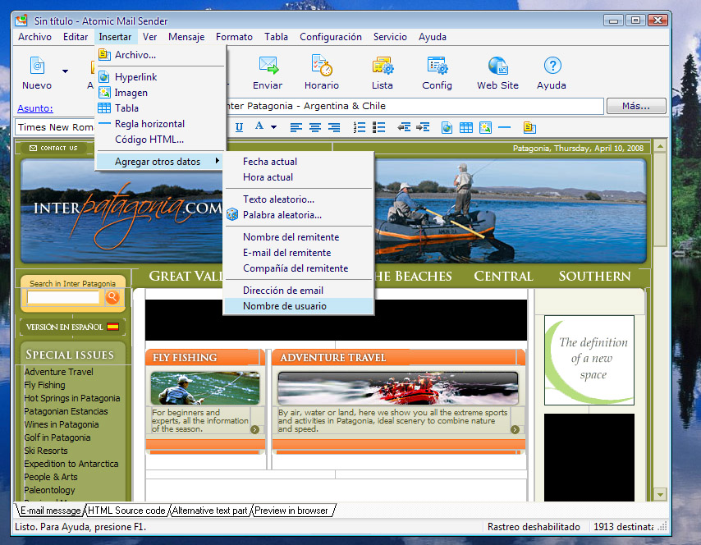Toggle underline formatting button

tap(239, 127)
